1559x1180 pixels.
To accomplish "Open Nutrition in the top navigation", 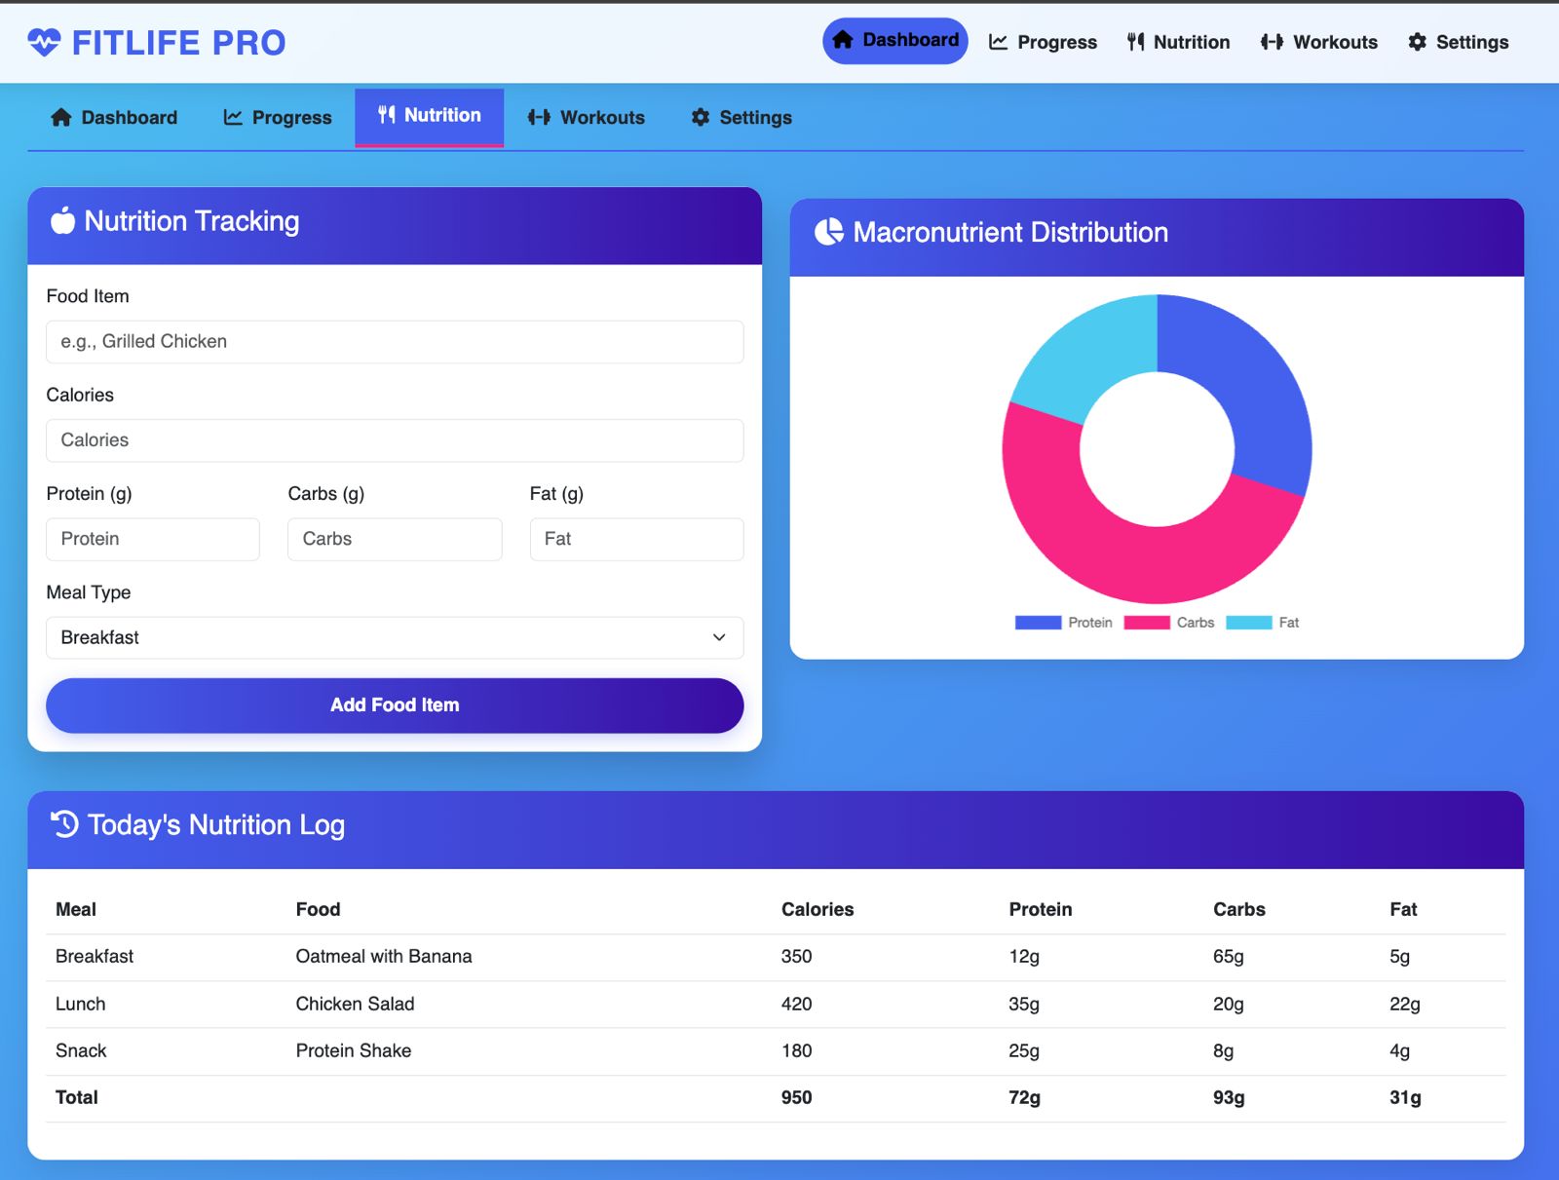I will [1179, 42].
